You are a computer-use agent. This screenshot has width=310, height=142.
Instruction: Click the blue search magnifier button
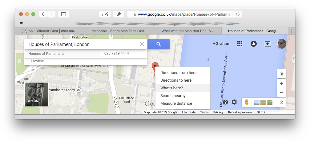point(158,44)
